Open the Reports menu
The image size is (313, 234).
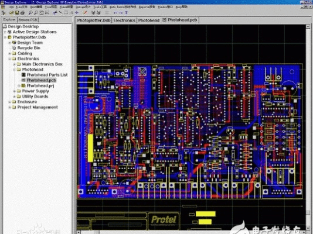pos(147,7)
